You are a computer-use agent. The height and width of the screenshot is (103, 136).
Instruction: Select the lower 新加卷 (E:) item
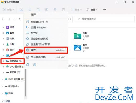pos(12,86)
